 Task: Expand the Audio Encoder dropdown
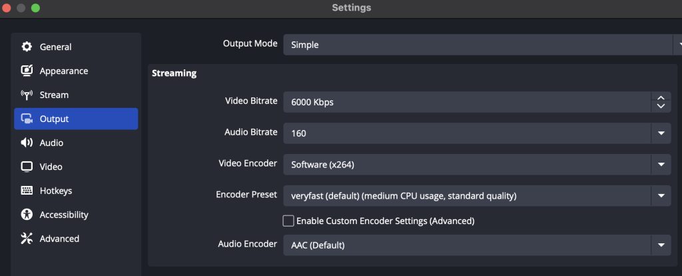pos(477,245)
